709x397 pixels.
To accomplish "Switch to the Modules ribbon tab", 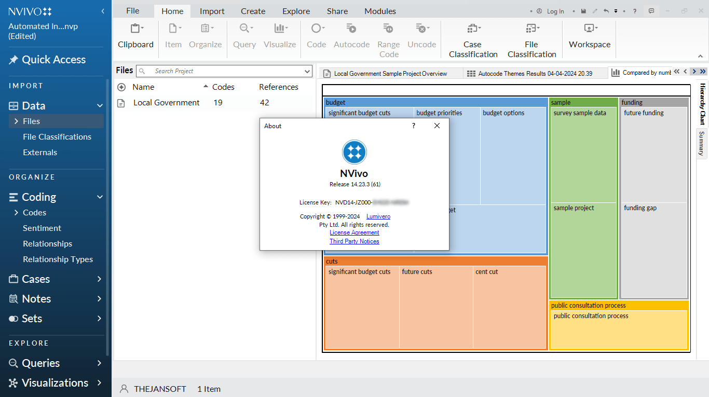I will [380, 11].
